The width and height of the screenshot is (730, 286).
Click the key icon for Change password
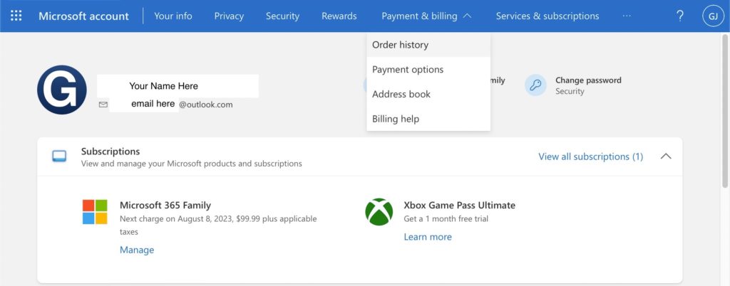pyautogui.click(x=535, y=85)
